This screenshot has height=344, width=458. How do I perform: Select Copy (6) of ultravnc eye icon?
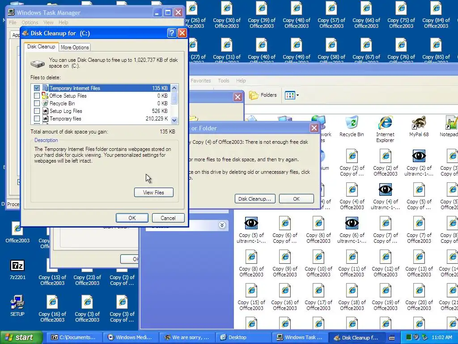(x=352, y=230)
